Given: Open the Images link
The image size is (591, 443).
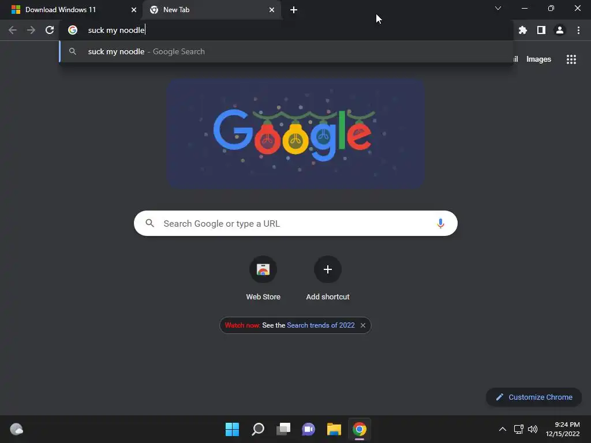Looking at the screenshot, I should (538, 59).
